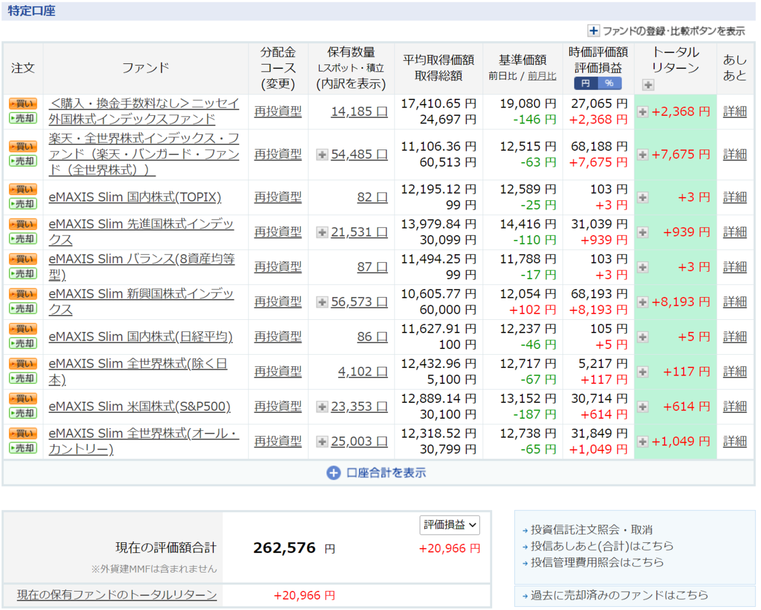The height and width of the screenshot is (610, 761).
Task: Expand 56,573口 holdings breakdown plus icon
Action: 322,302
